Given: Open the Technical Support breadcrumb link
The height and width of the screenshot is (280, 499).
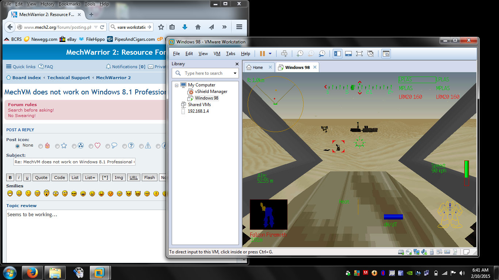Looking at the screenshot, I should tap(68, 77).
